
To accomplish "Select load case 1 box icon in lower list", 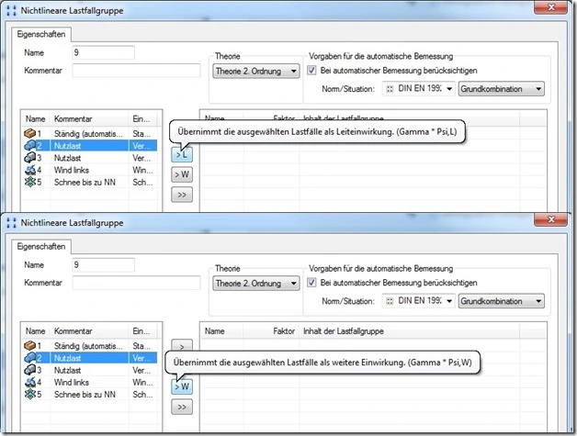I will tap(29, 345).
